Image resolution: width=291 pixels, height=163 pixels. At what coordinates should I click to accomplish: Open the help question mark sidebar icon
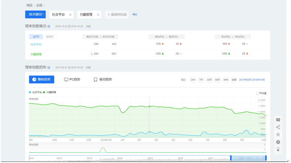[x=278, y=142]
